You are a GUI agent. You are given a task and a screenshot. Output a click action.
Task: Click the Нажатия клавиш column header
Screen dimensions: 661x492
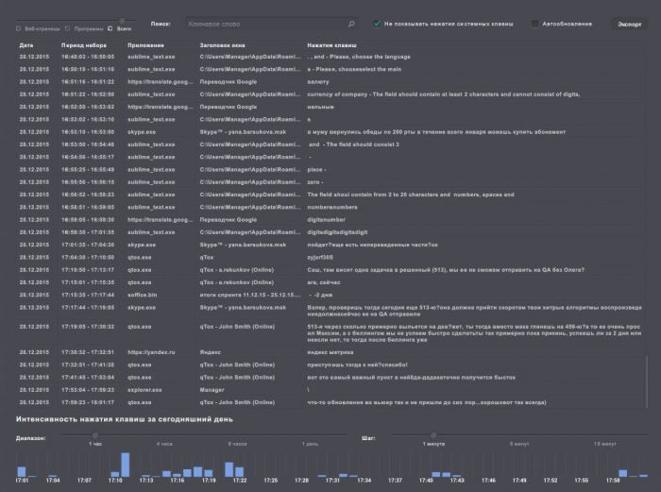pos(331,44)
